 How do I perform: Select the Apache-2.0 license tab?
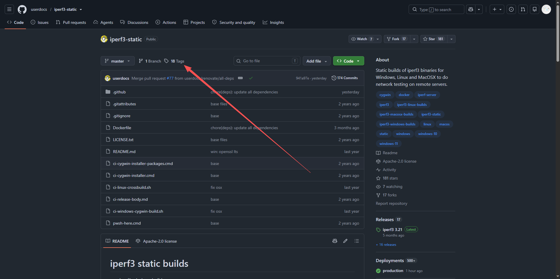(x=156, y=241)
